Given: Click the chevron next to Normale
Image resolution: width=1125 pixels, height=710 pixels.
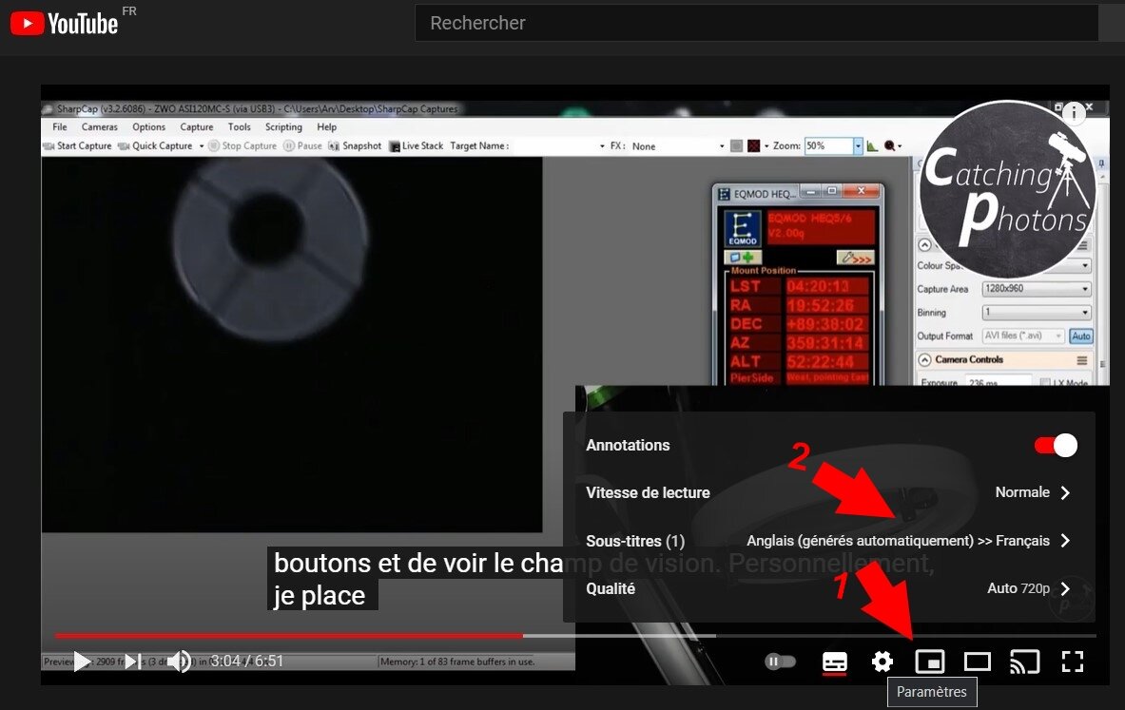Looking at the screenshot, I should click(x=1065, y=492).
